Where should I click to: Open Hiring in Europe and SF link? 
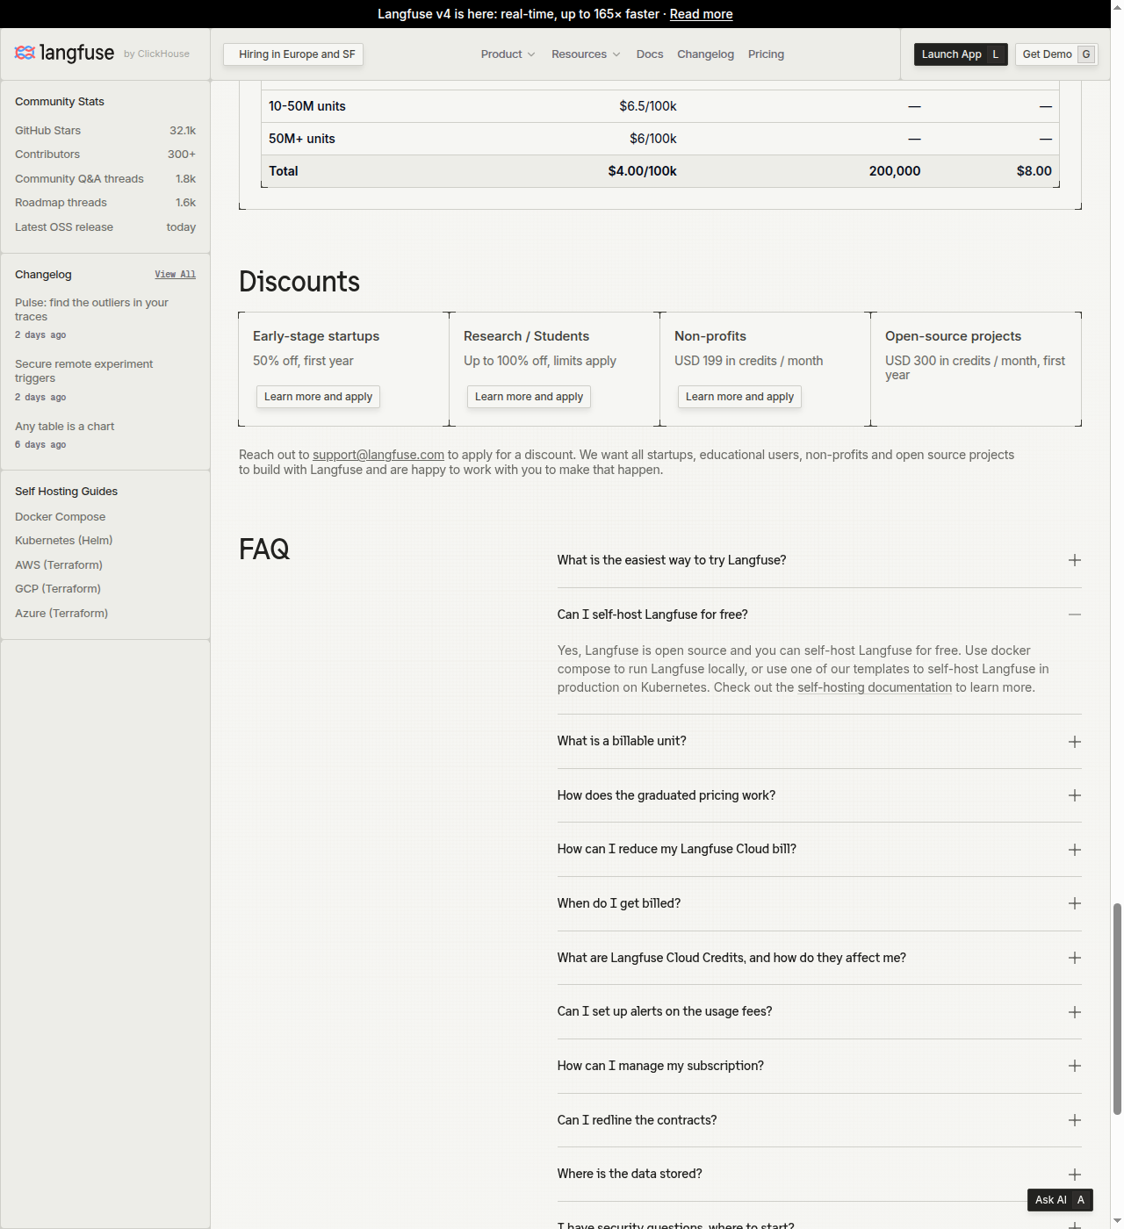click(293, 54)
